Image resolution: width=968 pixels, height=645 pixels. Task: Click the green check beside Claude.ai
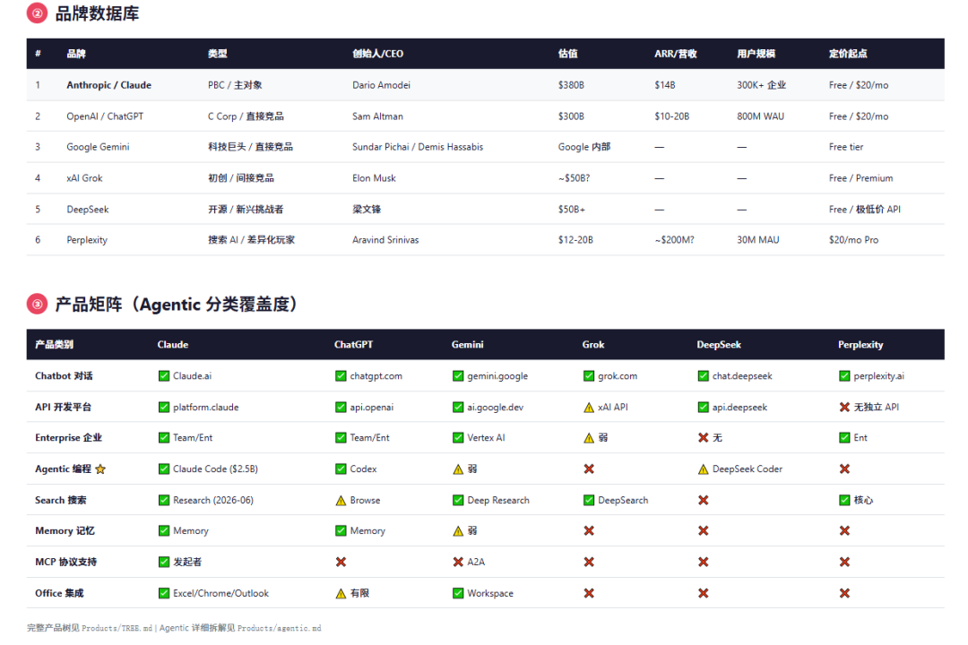click(164, 376)
